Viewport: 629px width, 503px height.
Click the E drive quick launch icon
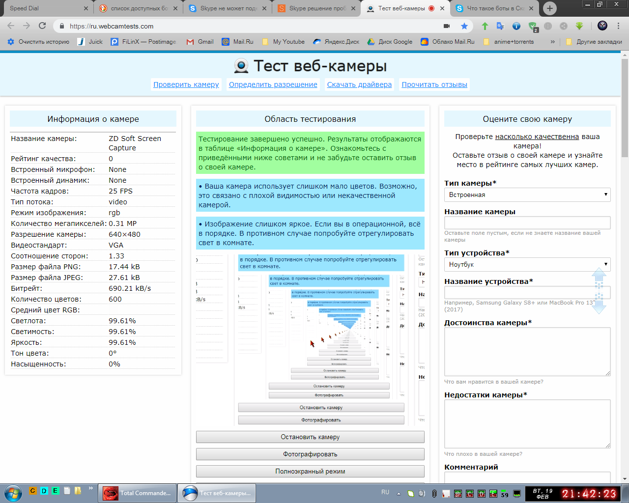[55, 490]
